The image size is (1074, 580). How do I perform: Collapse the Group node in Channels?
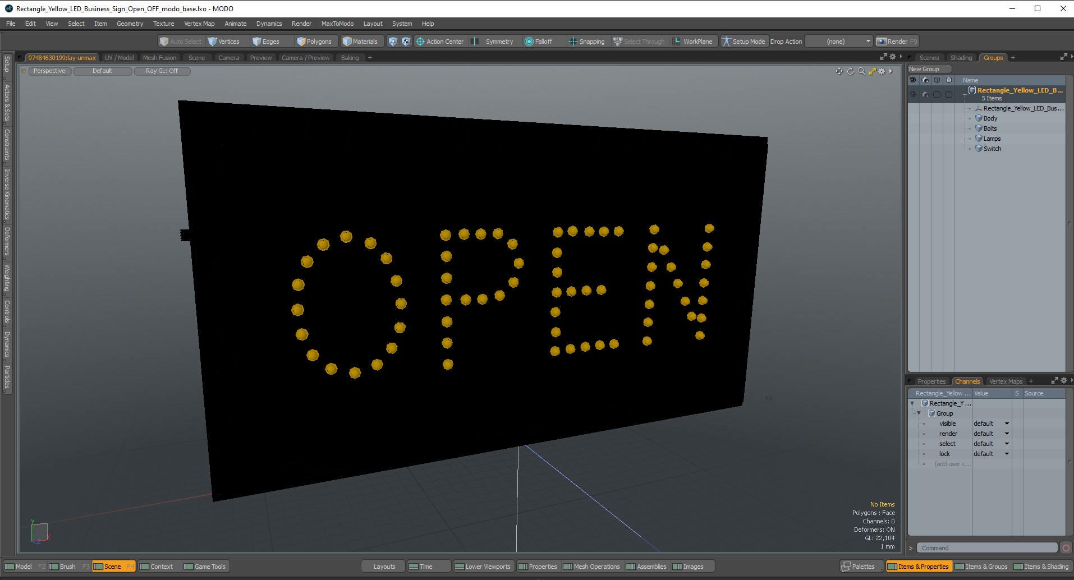tap(919, 413)
